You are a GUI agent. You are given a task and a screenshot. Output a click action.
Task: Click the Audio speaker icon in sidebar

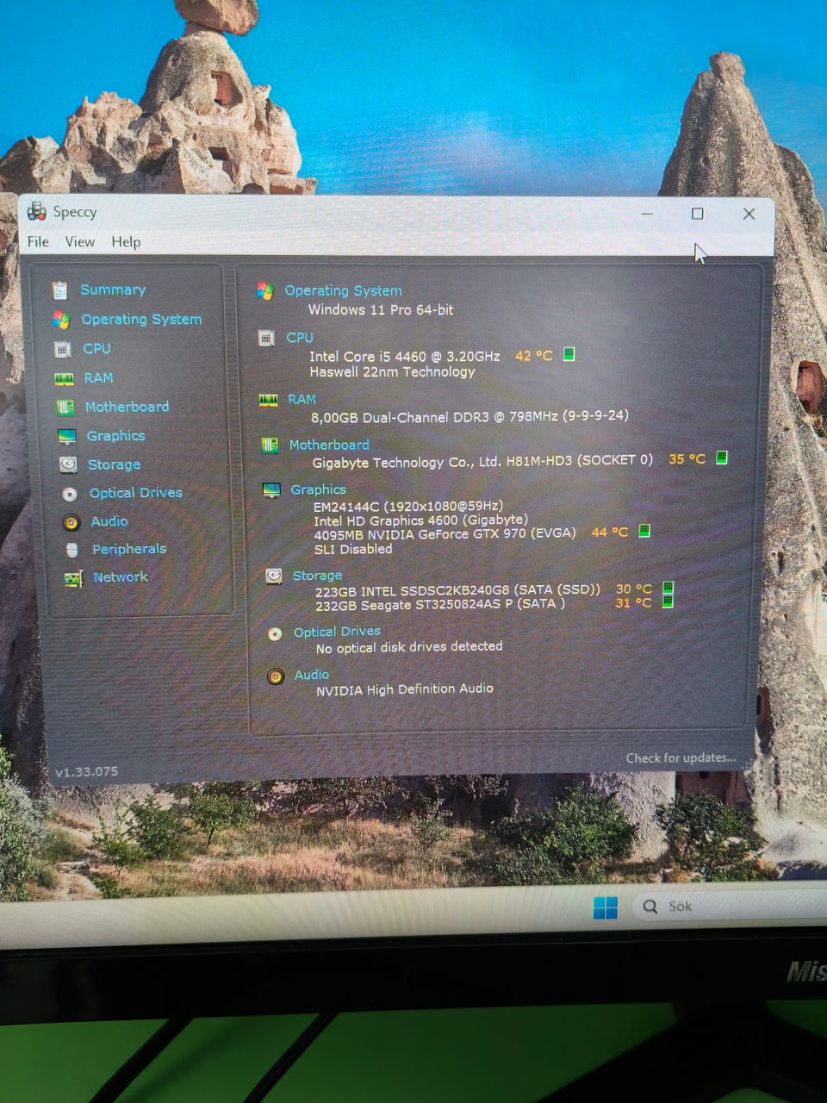pos(72,522)
